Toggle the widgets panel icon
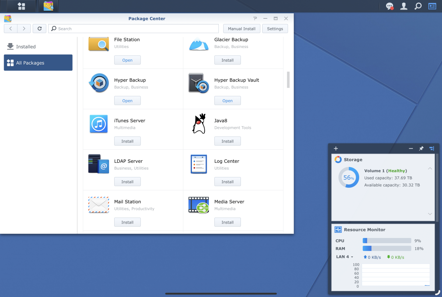This screenshot has width=442, height=297. click(432, 6)
